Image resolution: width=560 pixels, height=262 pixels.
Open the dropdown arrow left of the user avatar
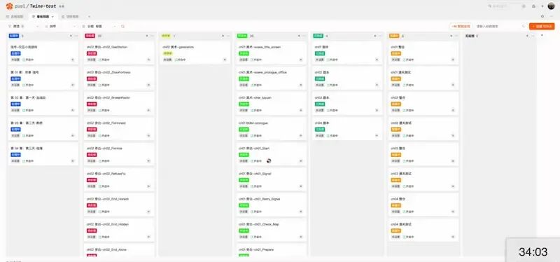click(542, 6)
